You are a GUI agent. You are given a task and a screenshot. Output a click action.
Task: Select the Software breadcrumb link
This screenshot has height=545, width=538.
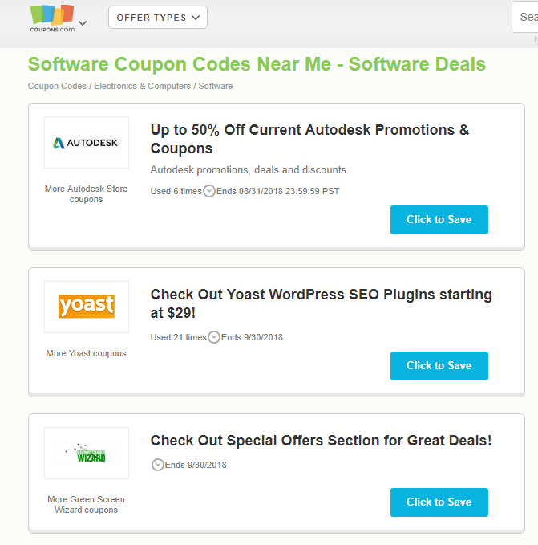coord(216,86)
